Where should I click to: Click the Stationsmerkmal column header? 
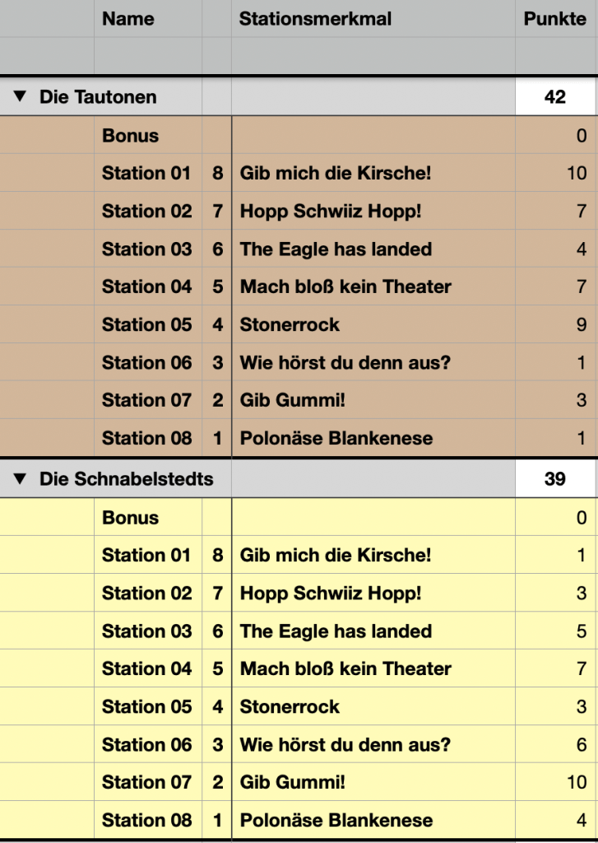(315, 19)
